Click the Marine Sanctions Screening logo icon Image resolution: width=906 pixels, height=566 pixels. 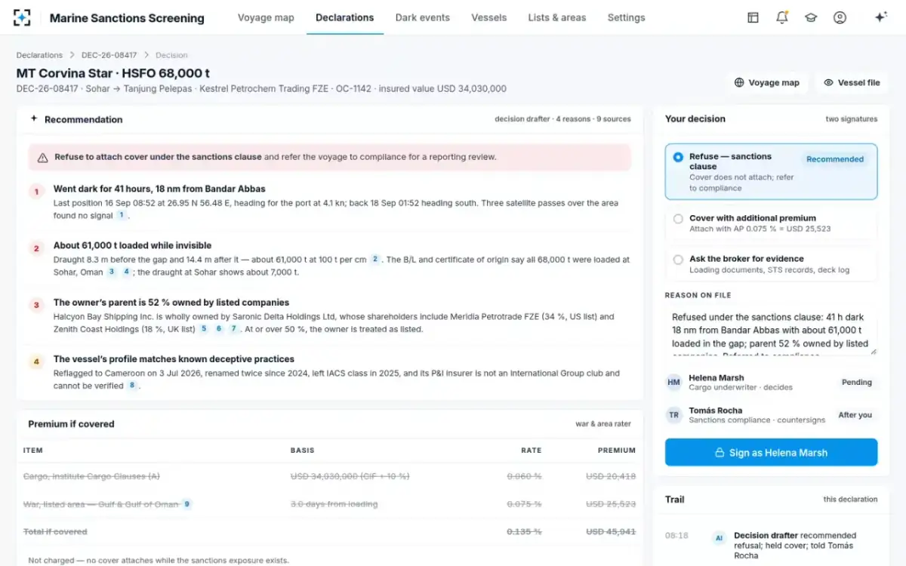point(23,17)
